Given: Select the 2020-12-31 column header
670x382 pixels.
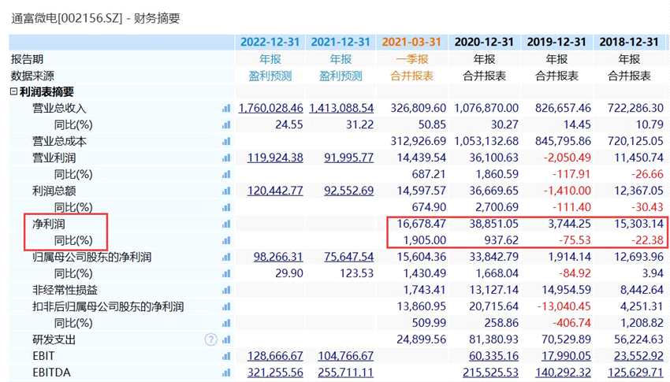Looking at the screenshot, I should 484,42.
